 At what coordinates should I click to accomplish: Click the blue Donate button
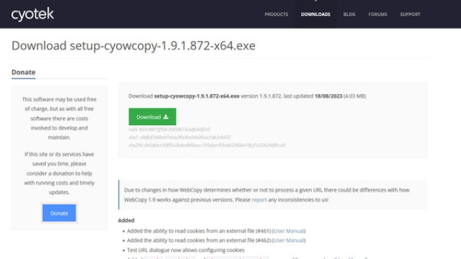tap(59, 213)
